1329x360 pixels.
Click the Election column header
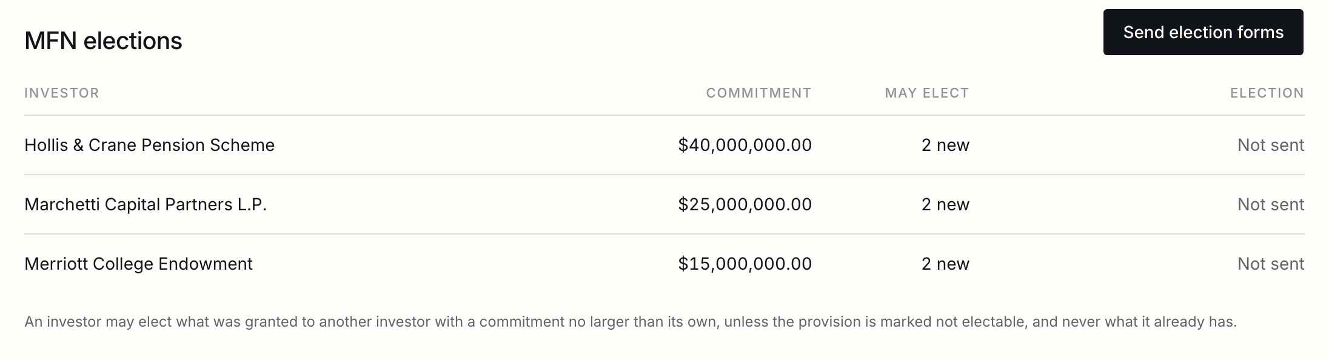coord(1267,93)
